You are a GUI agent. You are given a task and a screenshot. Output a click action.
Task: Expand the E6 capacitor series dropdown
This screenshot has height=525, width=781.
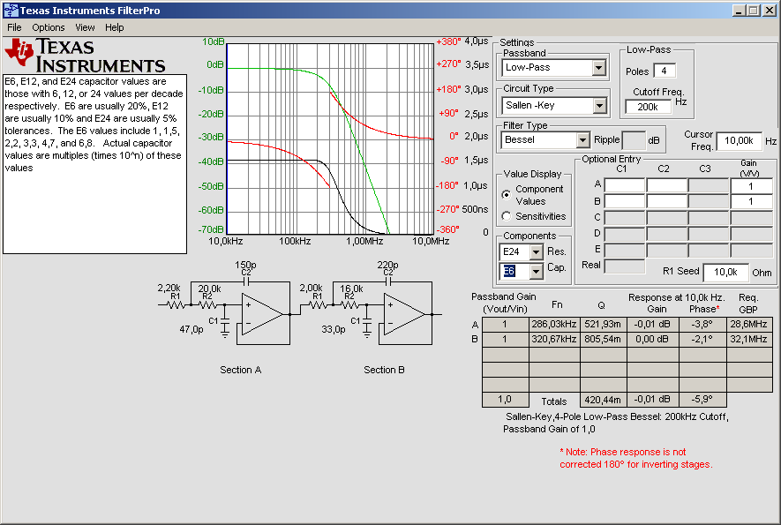(536, 272)
